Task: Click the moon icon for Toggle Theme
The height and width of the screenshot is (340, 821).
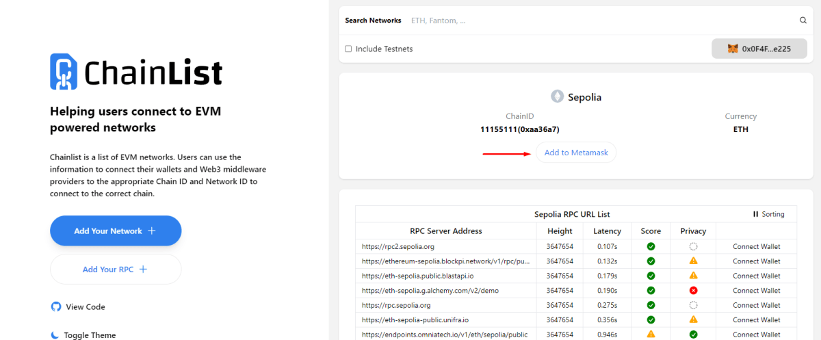Action: pyautogui.click(x=55, y=335)
